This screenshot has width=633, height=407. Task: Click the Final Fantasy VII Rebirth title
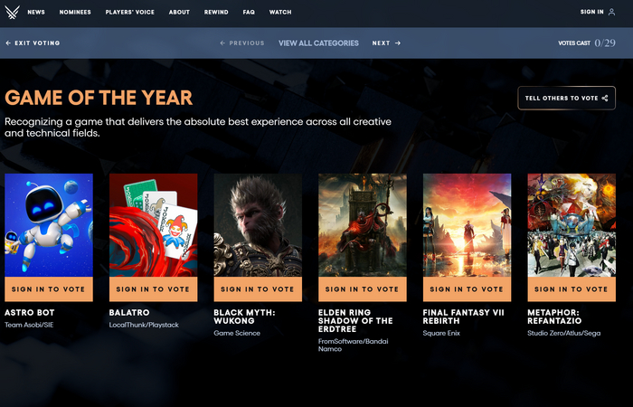463,317
